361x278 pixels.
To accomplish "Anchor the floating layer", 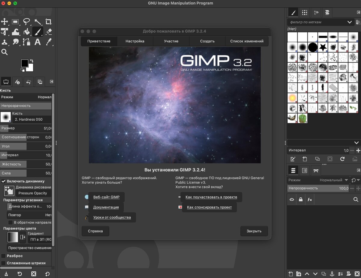I will point(332,274).
